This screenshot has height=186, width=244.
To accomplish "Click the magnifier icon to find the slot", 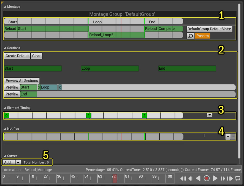I will click(190, 36).
